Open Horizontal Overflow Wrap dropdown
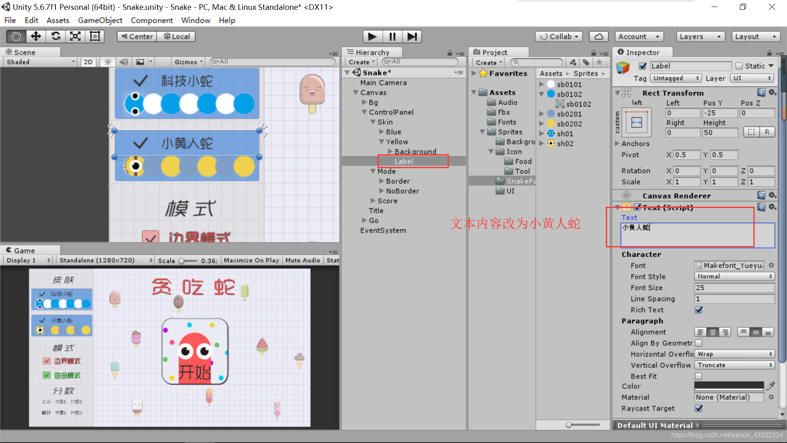787x443 pixels. (734, 354)
